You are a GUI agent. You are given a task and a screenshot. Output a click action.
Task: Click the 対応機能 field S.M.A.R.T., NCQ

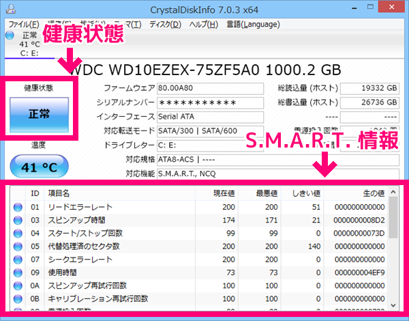(x=278, y=174)
